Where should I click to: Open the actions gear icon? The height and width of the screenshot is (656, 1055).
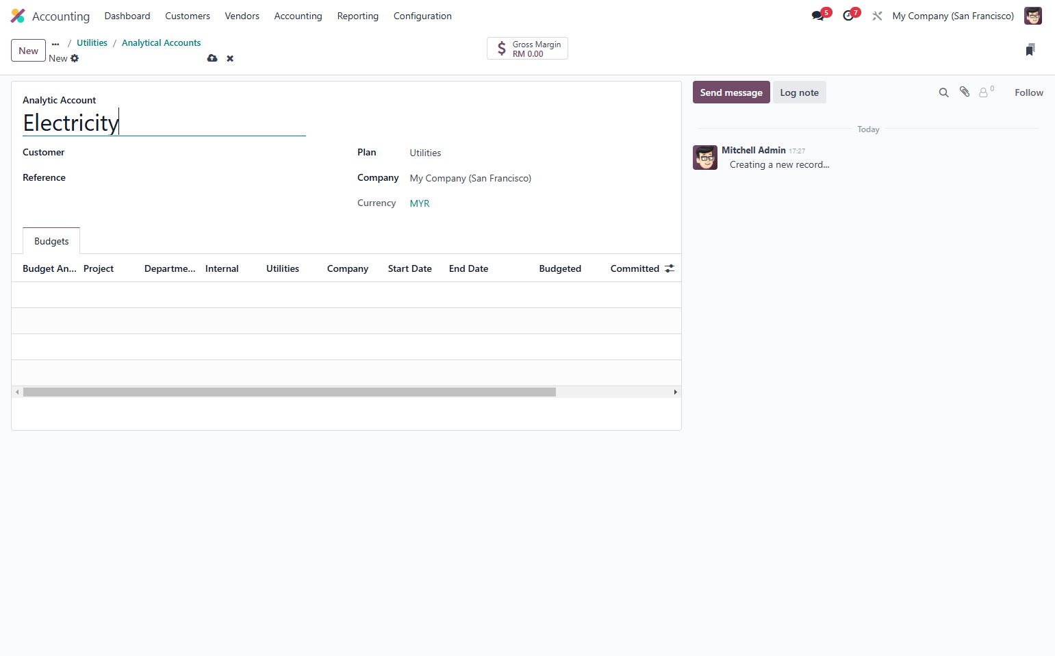75,58
